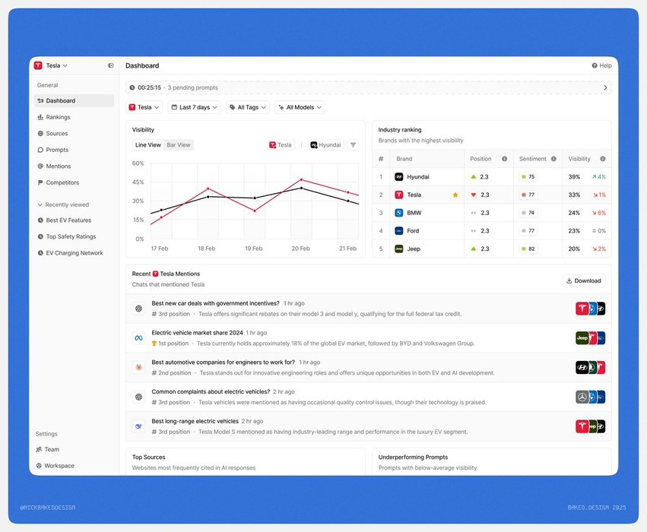Screen dimensions: 647x532
Task: Click the ChatGPT icon on common complaints row
Action: tap(138, 397)
